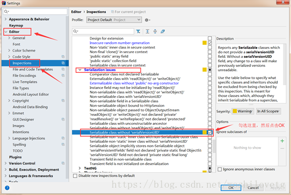Screen dimensions: 291x195
Task: Click the Expand All inspections icon
Action: tap(147, 32)
